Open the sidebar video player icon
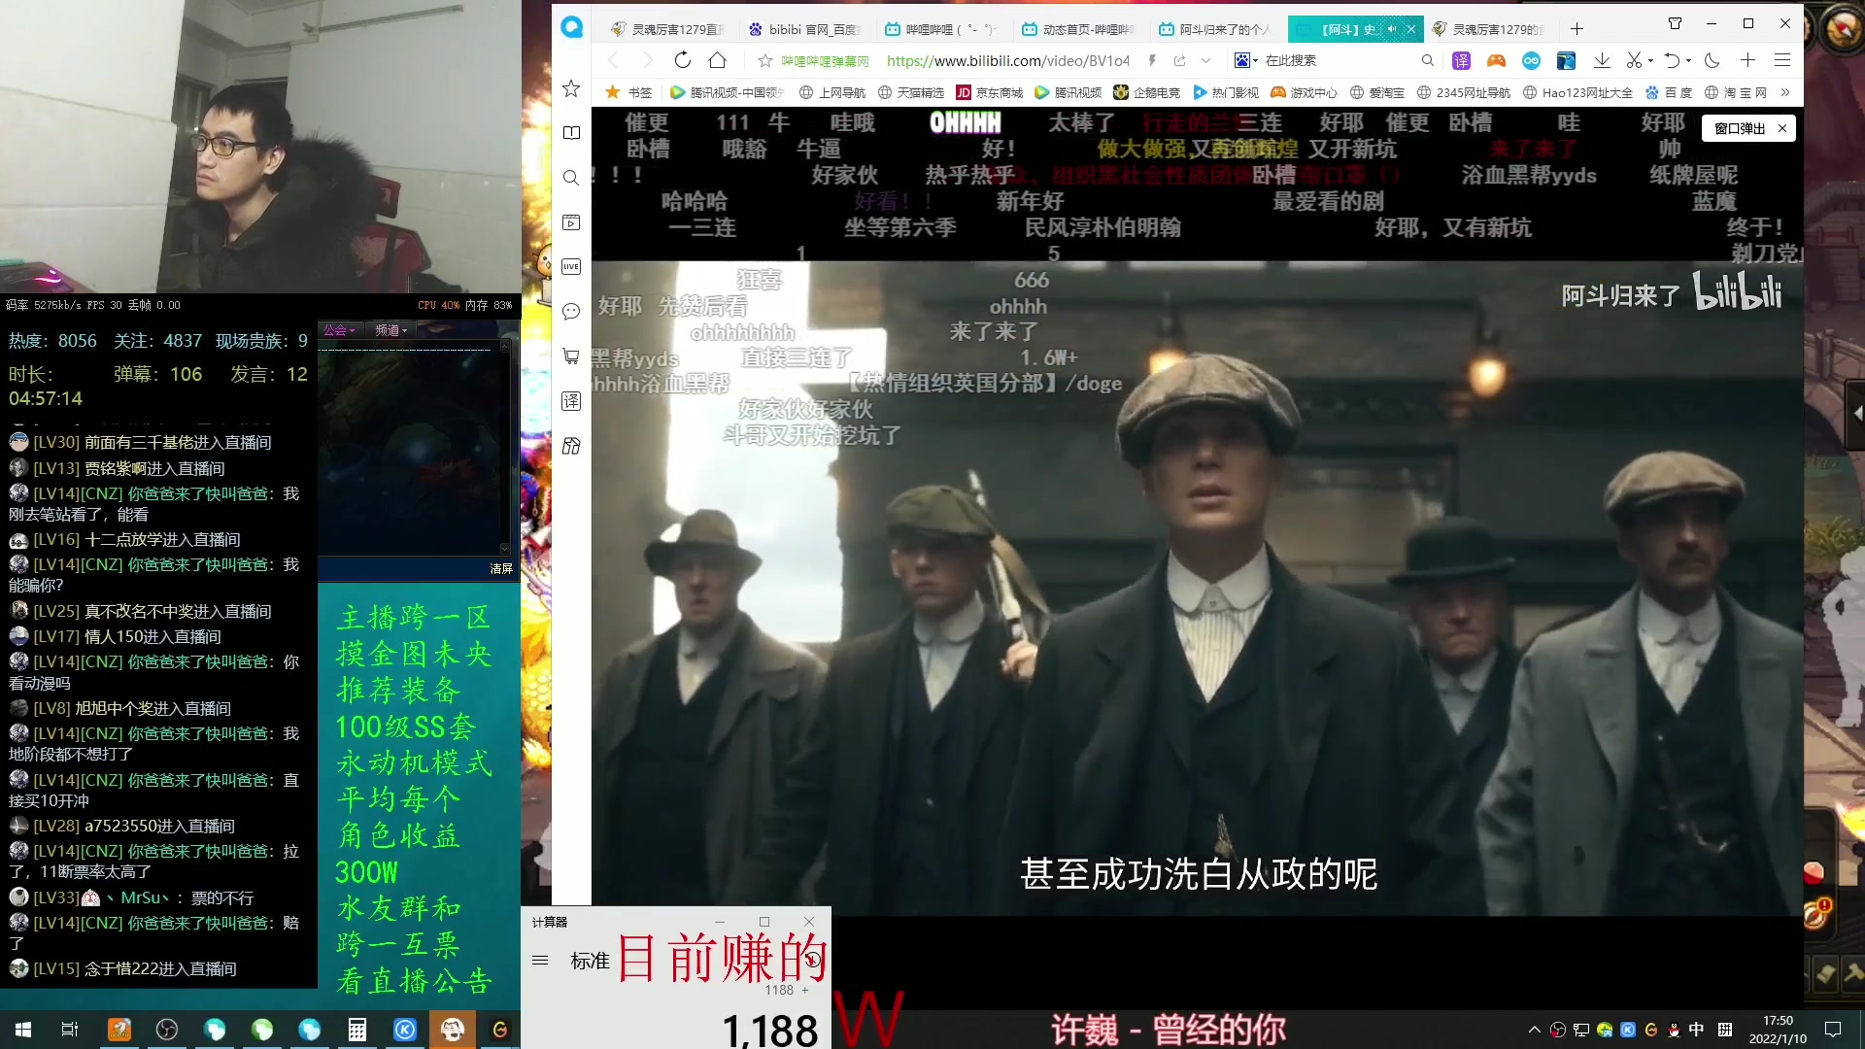1865x1049 pixels. pos(571,222)
